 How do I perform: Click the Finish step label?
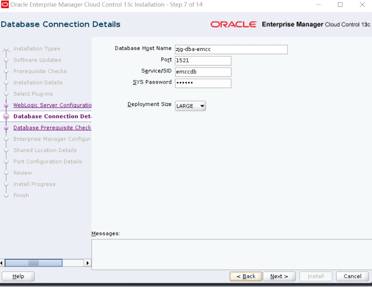tap(21, 195)
